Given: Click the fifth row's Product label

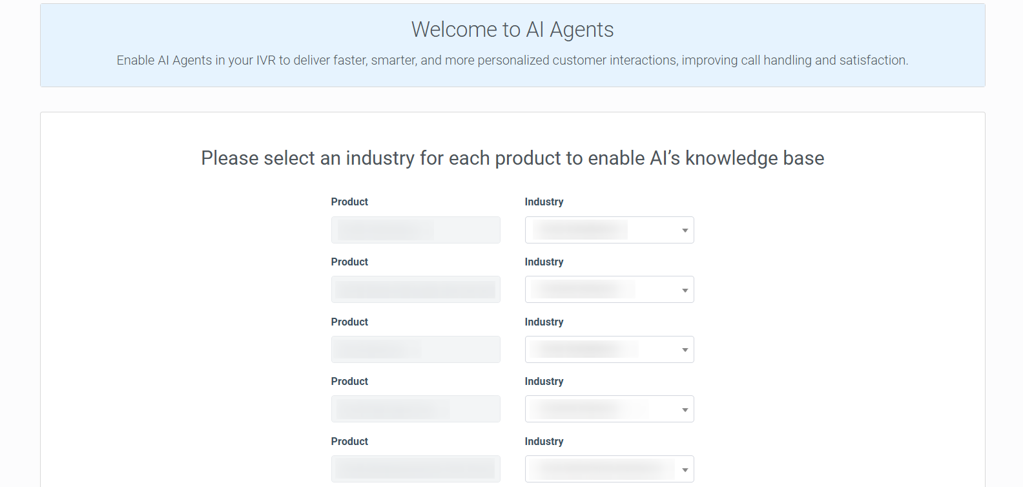Looking at the screenshot, I should [x=349, y=442].
